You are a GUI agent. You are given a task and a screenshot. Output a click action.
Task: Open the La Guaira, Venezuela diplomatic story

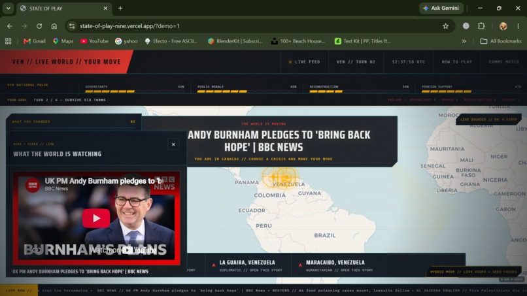pyautogui.click(x=247, y=265)
